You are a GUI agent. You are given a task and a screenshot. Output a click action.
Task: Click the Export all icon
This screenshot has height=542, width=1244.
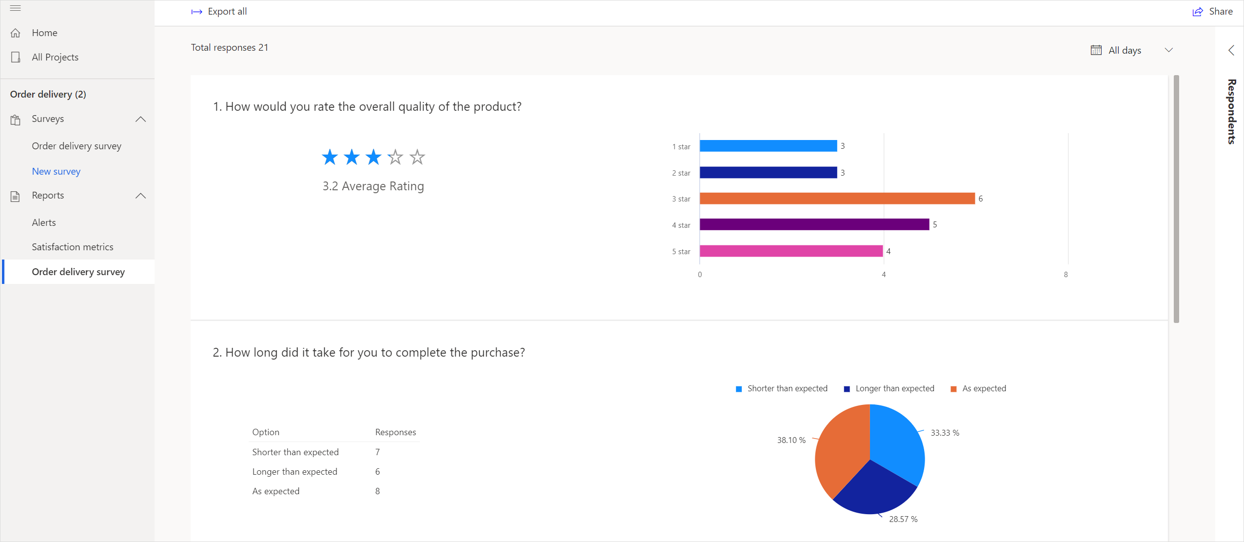(196, 11)
